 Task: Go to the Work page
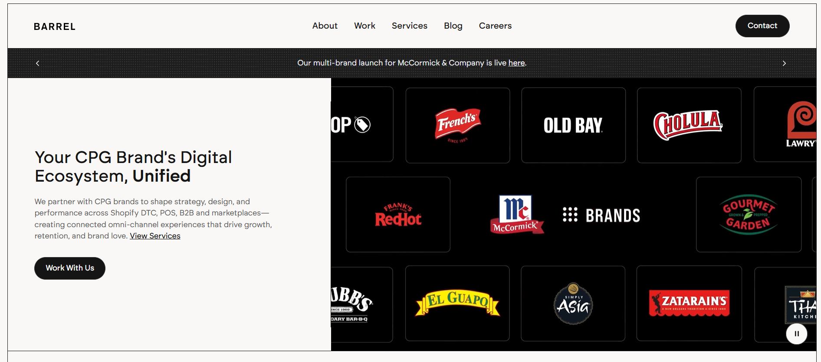365,26
